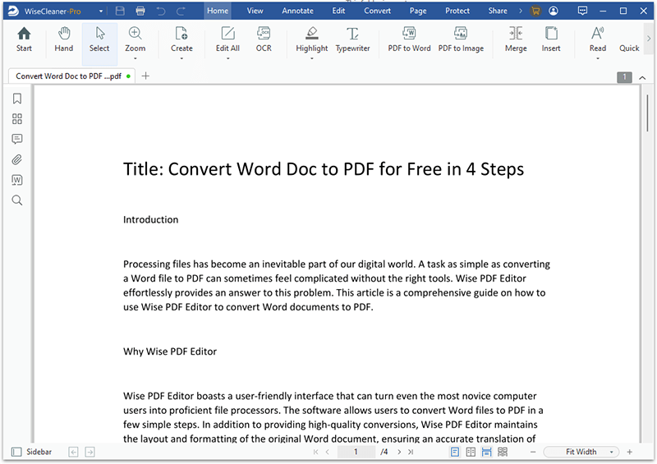Expand the Create dropdown arrow
657x464 pixels.
[181, 58]
